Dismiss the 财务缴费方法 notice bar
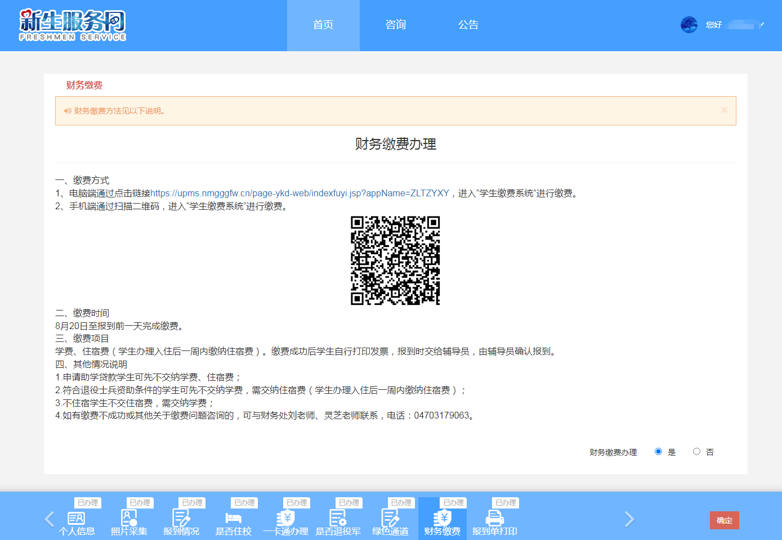The height and width of the screenshot is (540, 782). 725,110
